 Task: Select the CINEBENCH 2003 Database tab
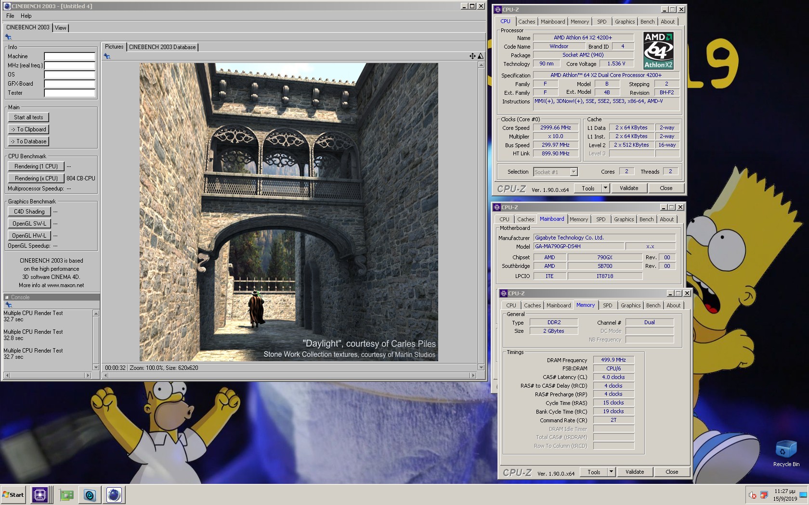tap(162, 47)
